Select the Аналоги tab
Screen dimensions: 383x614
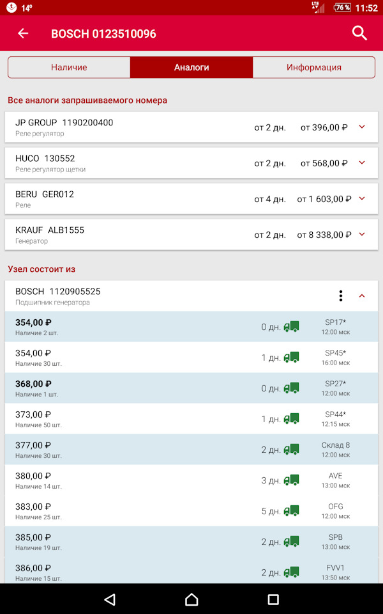191,67
